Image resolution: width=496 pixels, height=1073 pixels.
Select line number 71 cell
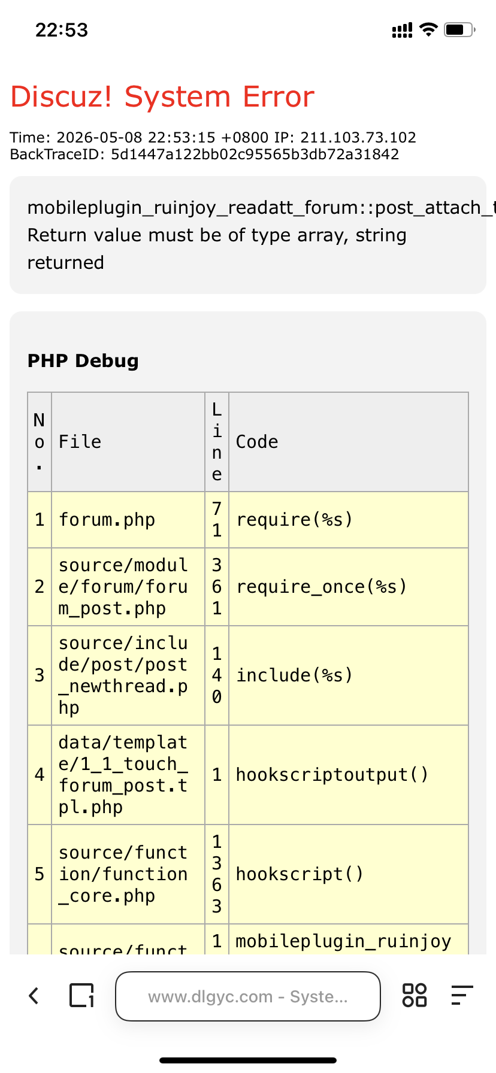(x=217, y=520)
